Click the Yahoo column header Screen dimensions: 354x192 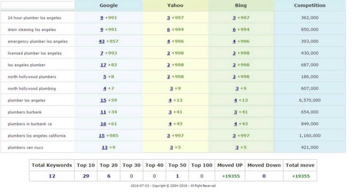click(x=176, y=6)
